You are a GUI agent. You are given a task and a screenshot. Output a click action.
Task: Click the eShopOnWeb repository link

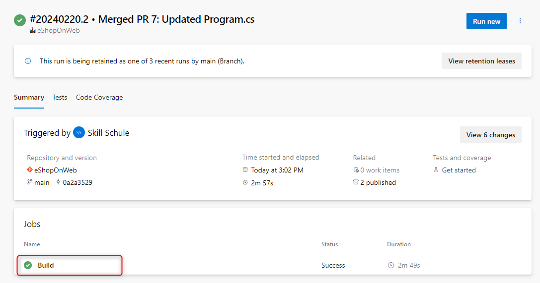tap(56, 170)
